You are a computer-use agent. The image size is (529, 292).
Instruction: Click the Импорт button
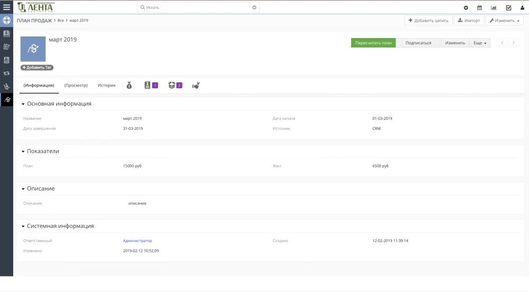coord(469,21)
